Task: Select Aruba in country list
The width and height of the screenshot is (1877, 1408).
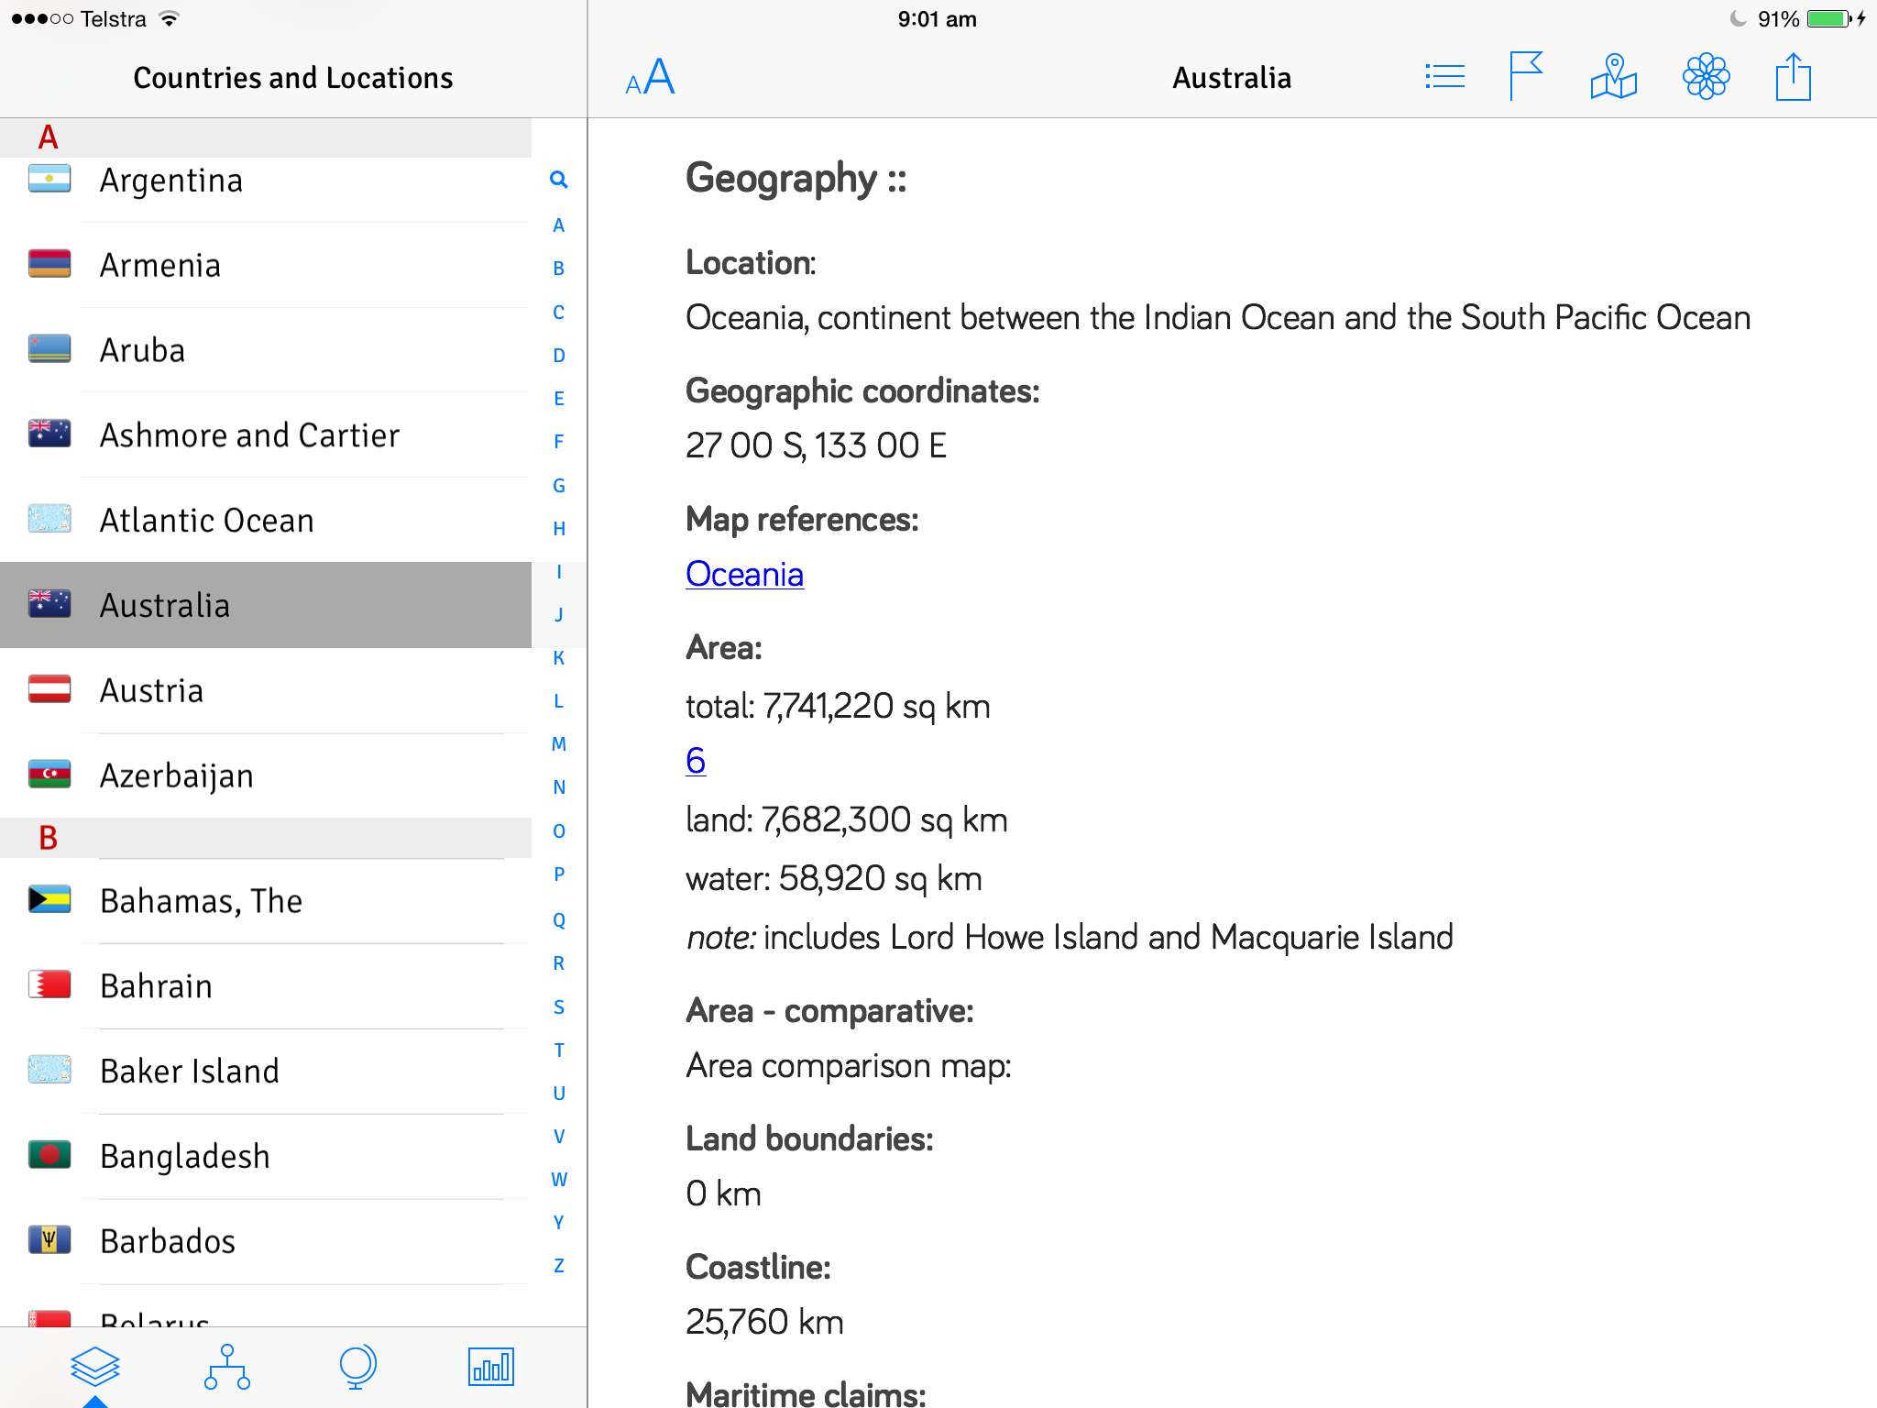Action: click(266, 350)
